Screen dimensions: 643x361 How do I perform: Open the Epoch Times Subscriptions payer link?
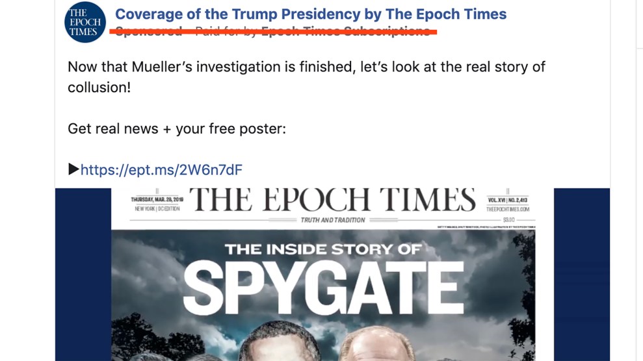pos(345,31)
